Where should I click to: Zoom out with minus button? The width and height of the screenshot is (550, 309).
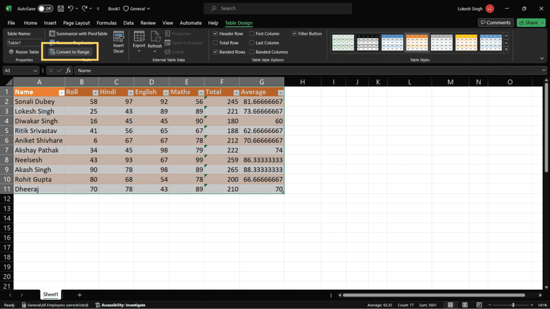pyautogui.click(x=490, y=305)
